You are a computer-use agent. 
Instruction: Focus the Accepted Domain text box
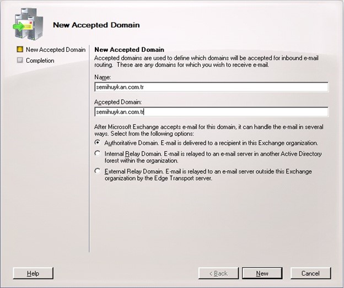click(x=211, y=112)
